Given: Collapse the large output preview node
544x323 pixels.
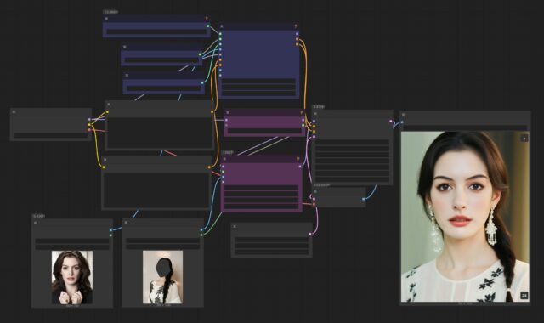Looking at the screenshot, I should (x=403, y=115).
